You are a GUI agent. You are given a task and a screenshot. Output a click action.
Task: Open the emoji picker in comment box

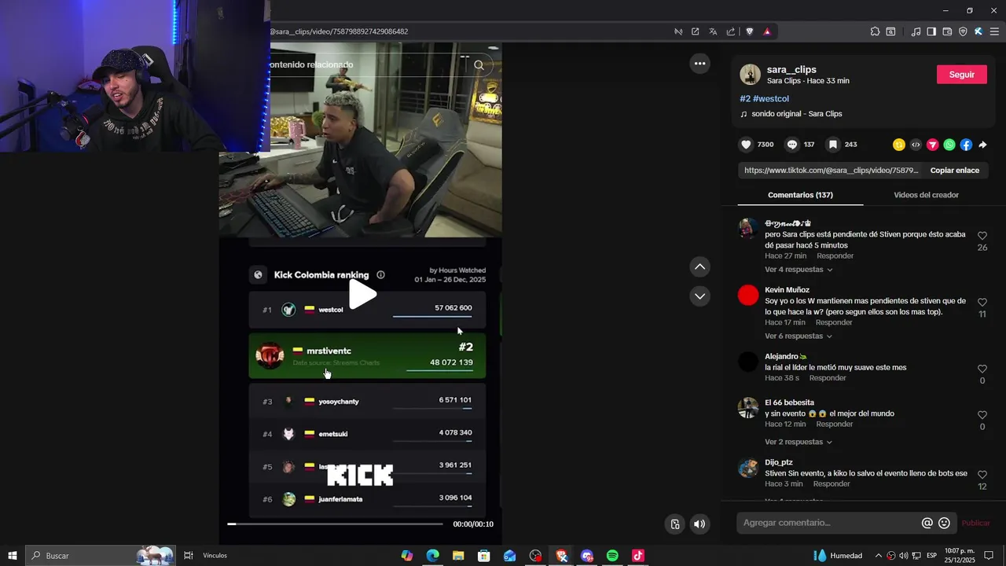pyautogui.click(x=945, y=523)
